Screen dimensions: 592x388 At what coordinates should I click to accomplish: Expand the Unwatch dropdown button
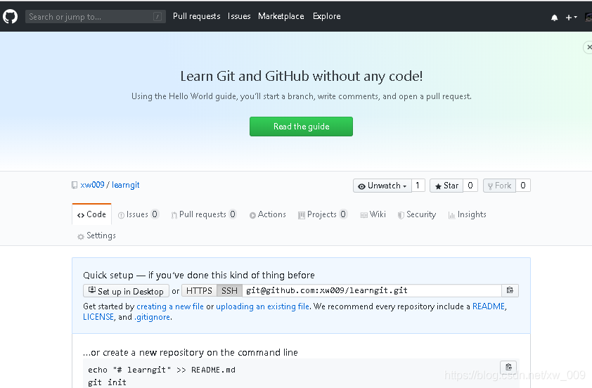pyautogui.click(x=382, y=186)
